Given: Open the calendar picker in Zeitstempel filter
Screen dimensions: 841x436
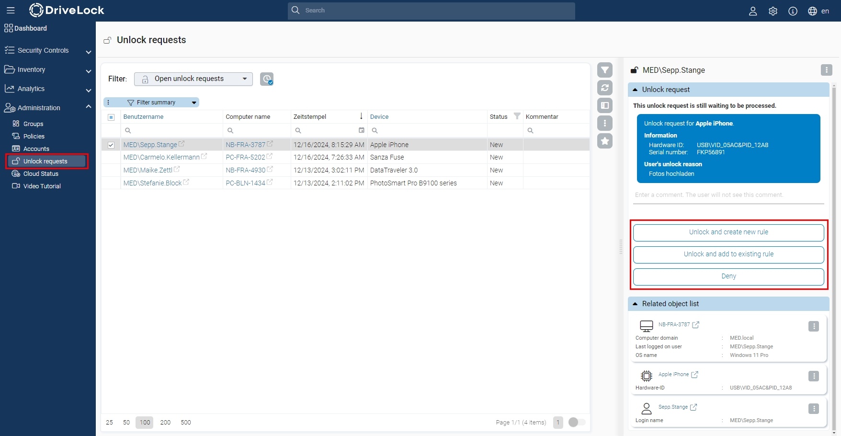Looking at the screenshot, I should (362, 130).
